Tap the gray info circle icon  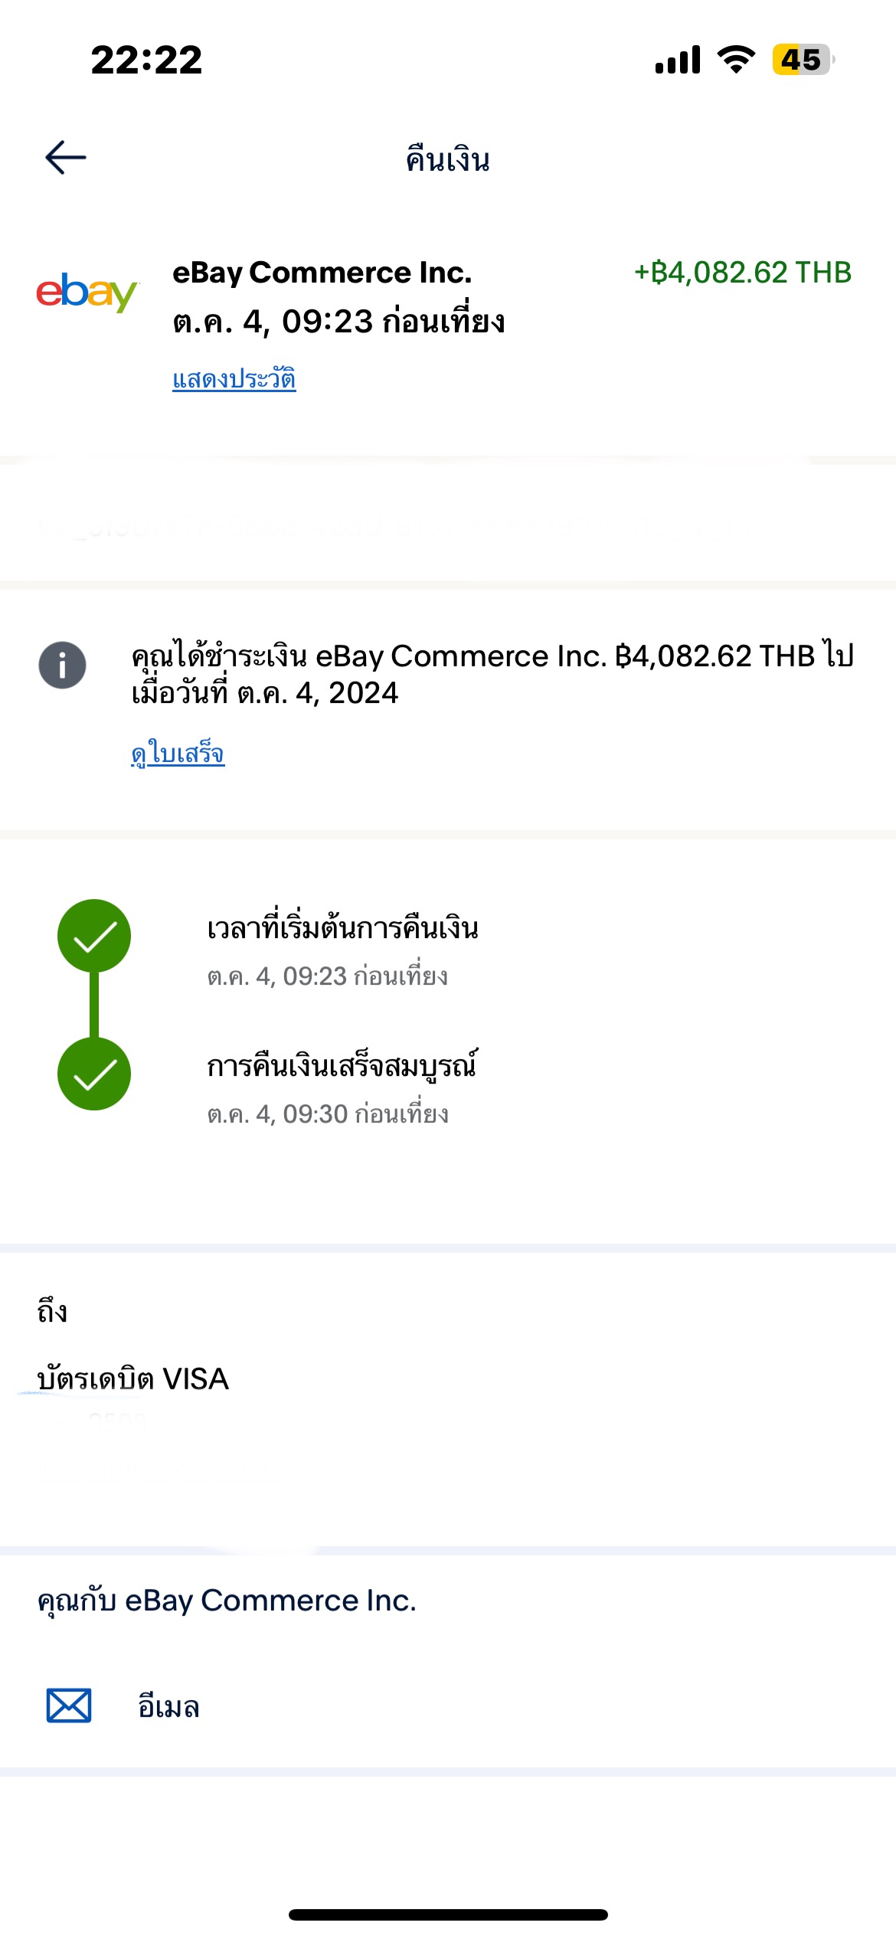click(62, 665)
